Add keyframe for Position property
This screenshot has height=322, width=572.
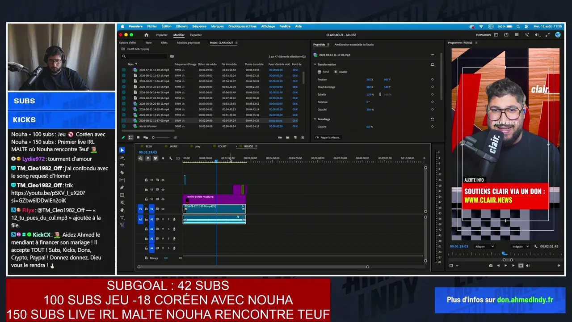[x=432, y=80]
